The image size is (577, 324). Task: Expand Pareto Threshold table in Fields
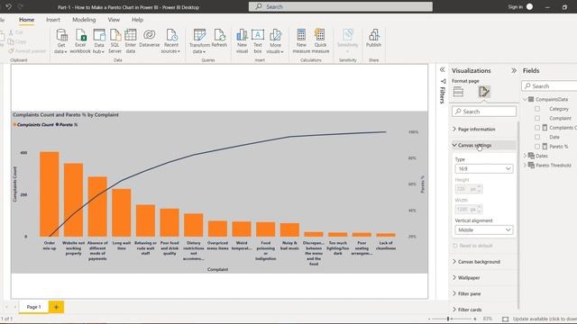[525, 166]
